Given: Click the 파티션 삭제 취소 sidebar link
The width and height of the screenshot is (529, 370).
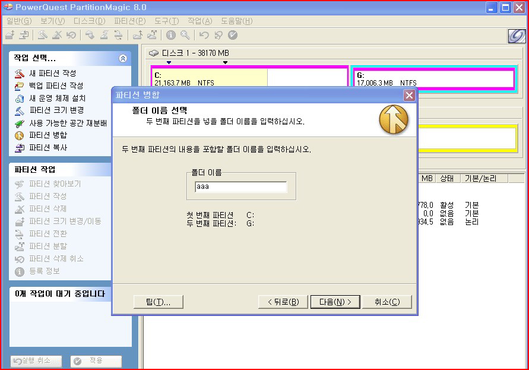Looking at the screenshot, I should pos(56,259).
